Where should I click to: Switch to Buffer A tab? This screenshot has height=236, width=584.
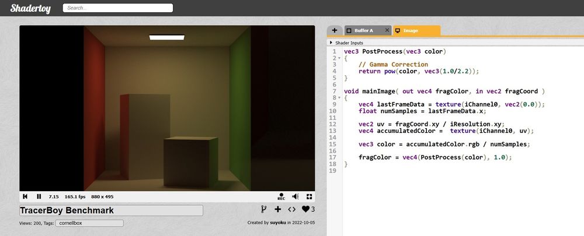pos(364,30)
